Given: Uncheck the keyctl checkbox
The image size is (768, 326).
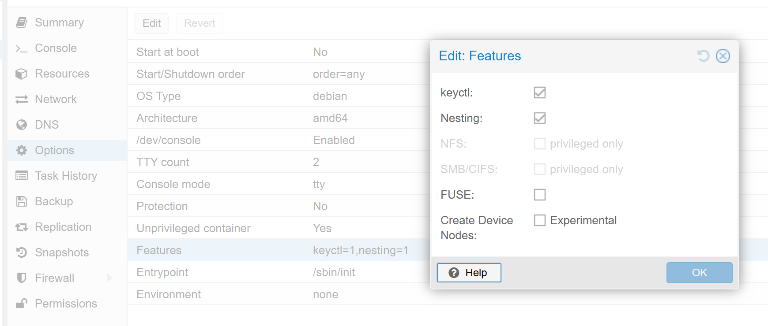Looking at the screenshot, I should pyautogui.click(x=540, y=93).
